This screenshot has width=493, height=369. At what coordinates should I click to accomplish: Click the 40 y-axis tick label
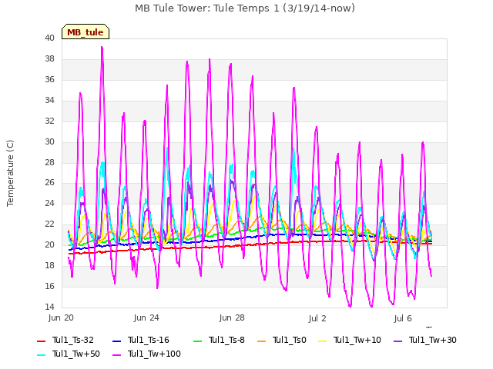click(x=49, y=38)
